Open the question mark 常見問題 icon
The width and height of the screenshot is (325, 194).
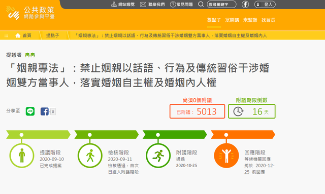coord(173,5)
